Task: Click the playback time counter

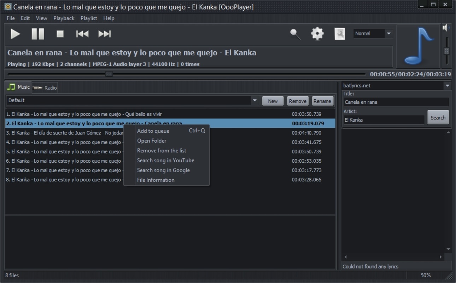Action: (x=410, y=74)
